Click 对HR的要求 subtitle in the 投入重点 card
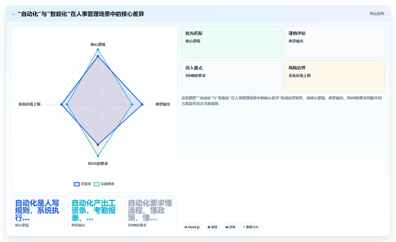This screenshot has width=396, height=242. pyautogui.click(x=195, y=76)
